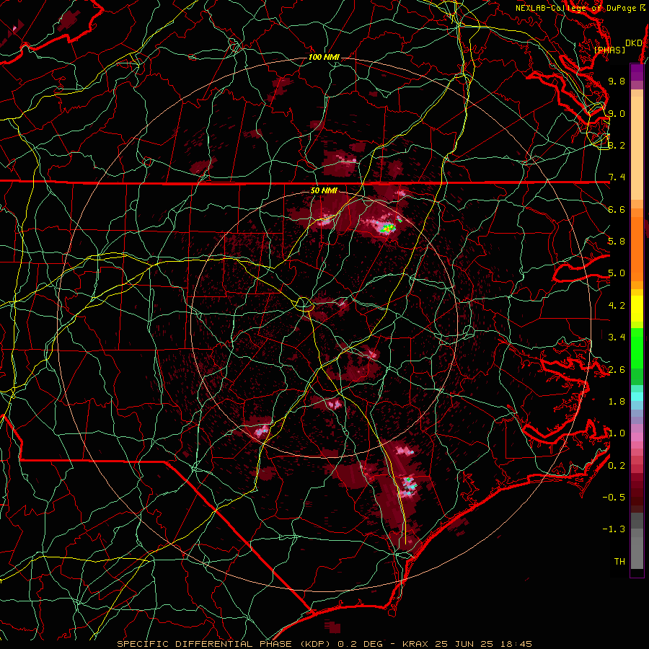Click the [PHAS] units label
Image resolution: width=649 pixels, height=649 pixels.
609,50
